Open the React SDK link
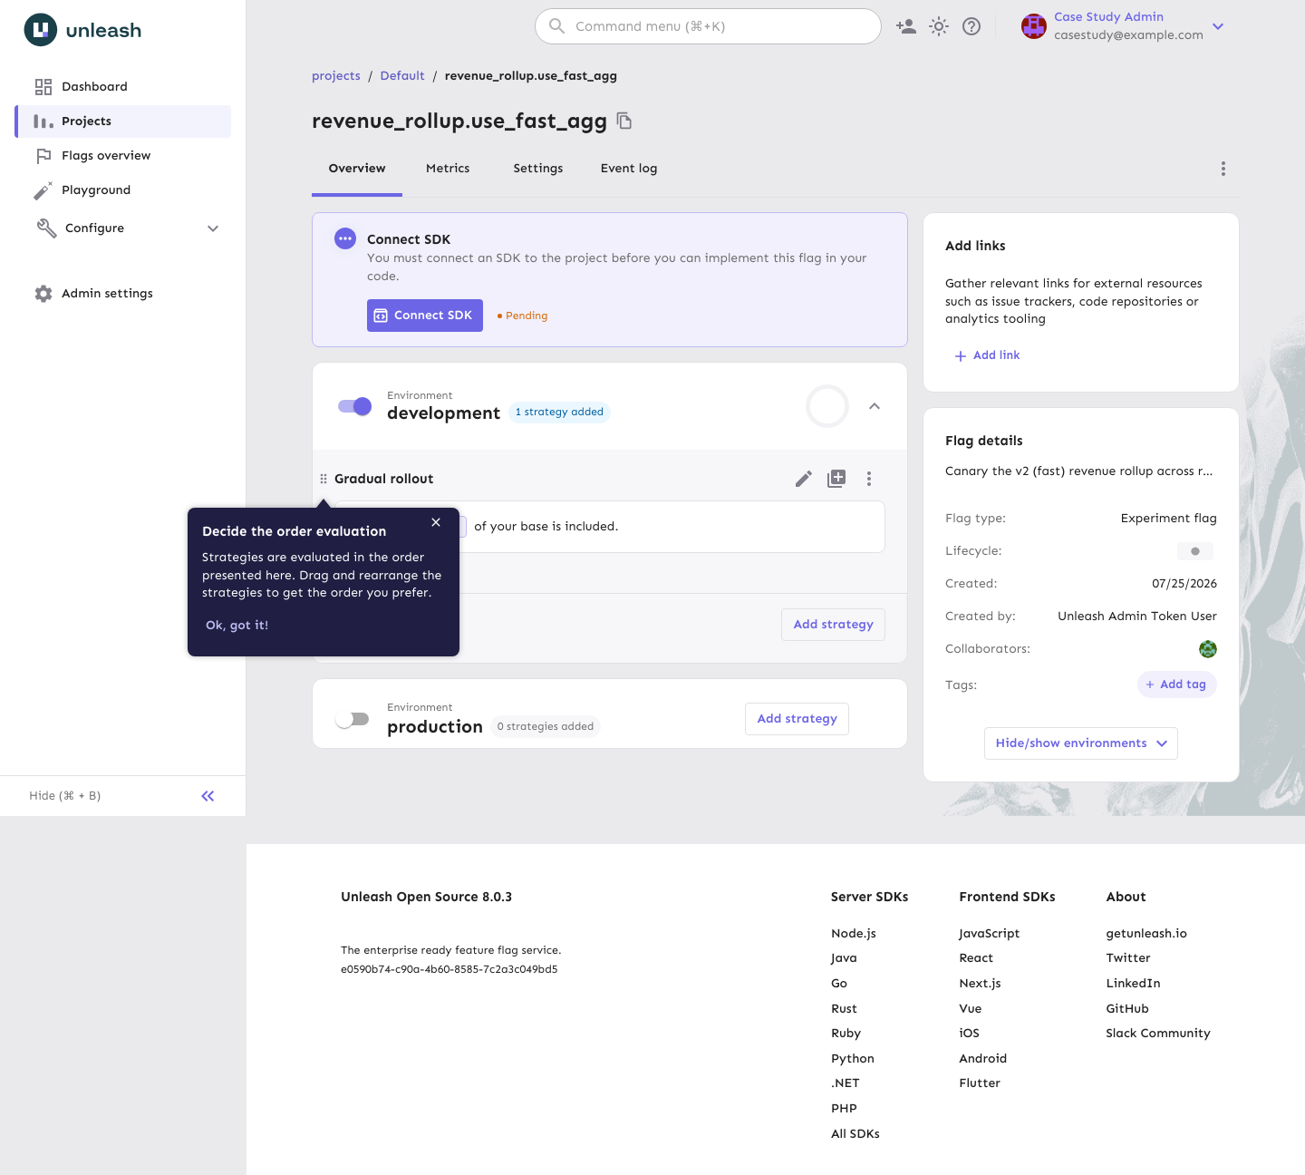Screen dimensions: 1305x1175 click(976, 958)
